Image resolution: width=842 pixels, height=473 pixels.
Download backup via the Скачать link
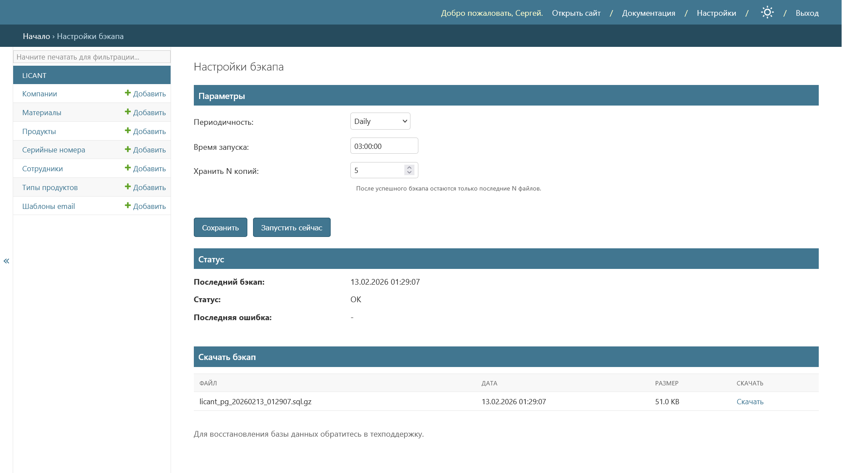pyautogui.click(x=749, y=402)
